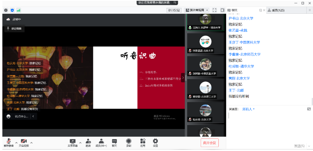
Task: Click the Chat toolbar icon
Action: click(114, 143)
